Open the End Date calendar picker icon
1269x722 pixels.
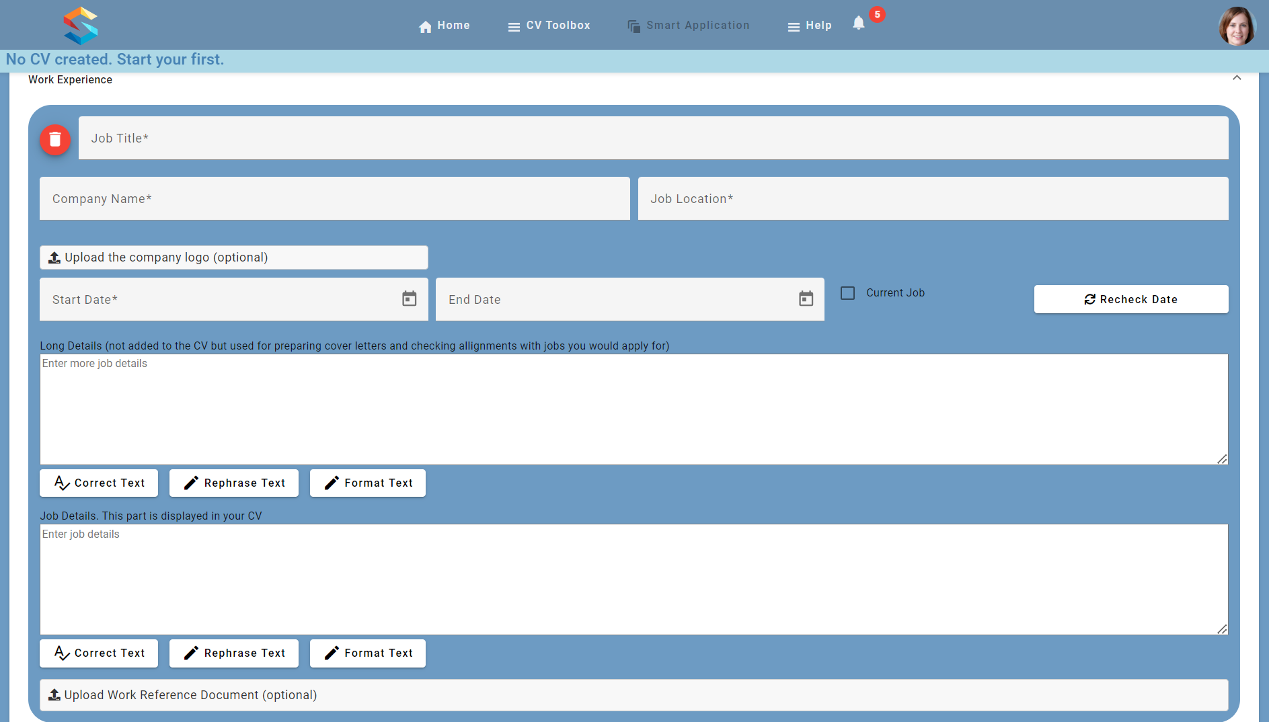(x=806, y=299)
